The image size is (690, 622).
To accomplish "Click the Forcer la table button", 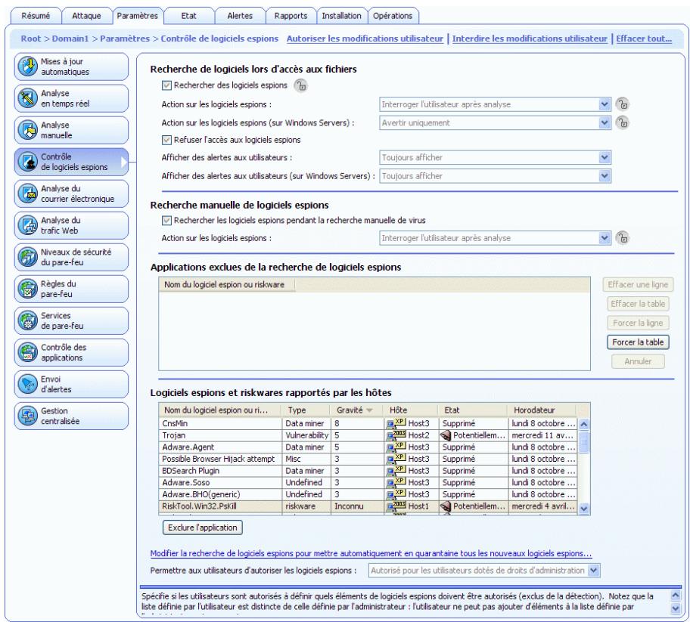I will click(x=638, y=342).
